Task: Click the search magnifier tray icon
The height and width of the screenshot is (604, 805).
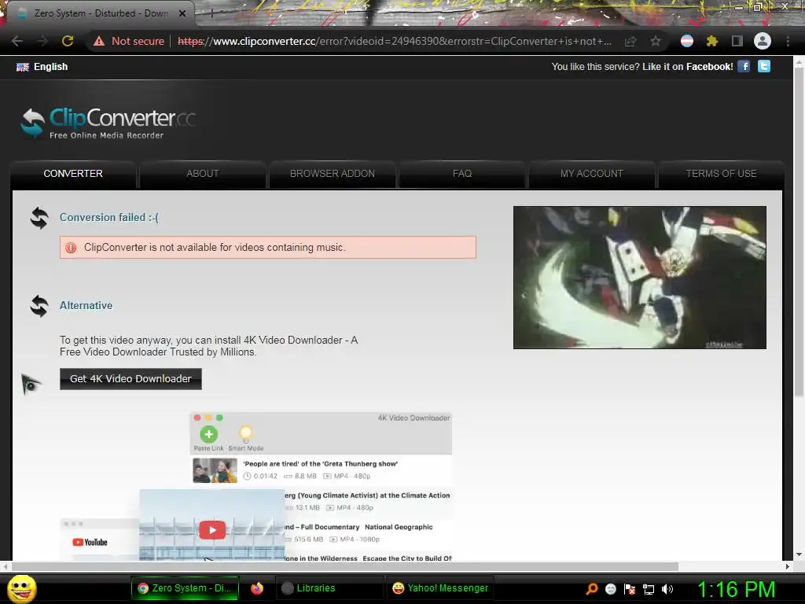Action: click(x=591, y=588)
